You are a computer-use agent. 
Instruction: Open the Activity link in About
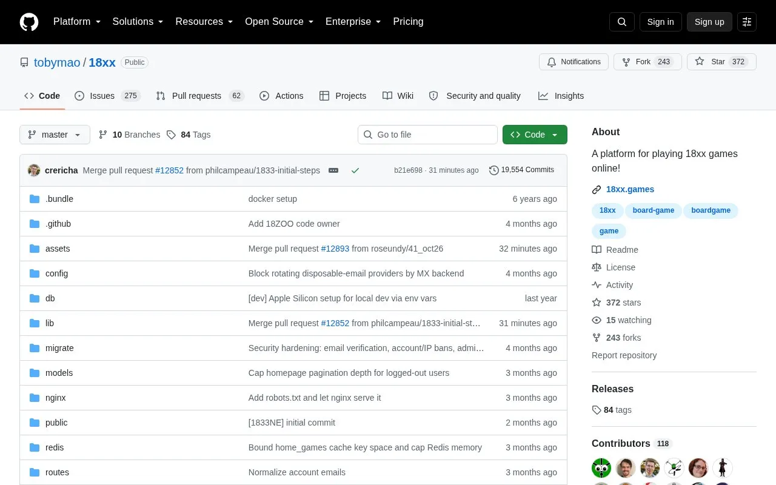click(x=613, y=285)
